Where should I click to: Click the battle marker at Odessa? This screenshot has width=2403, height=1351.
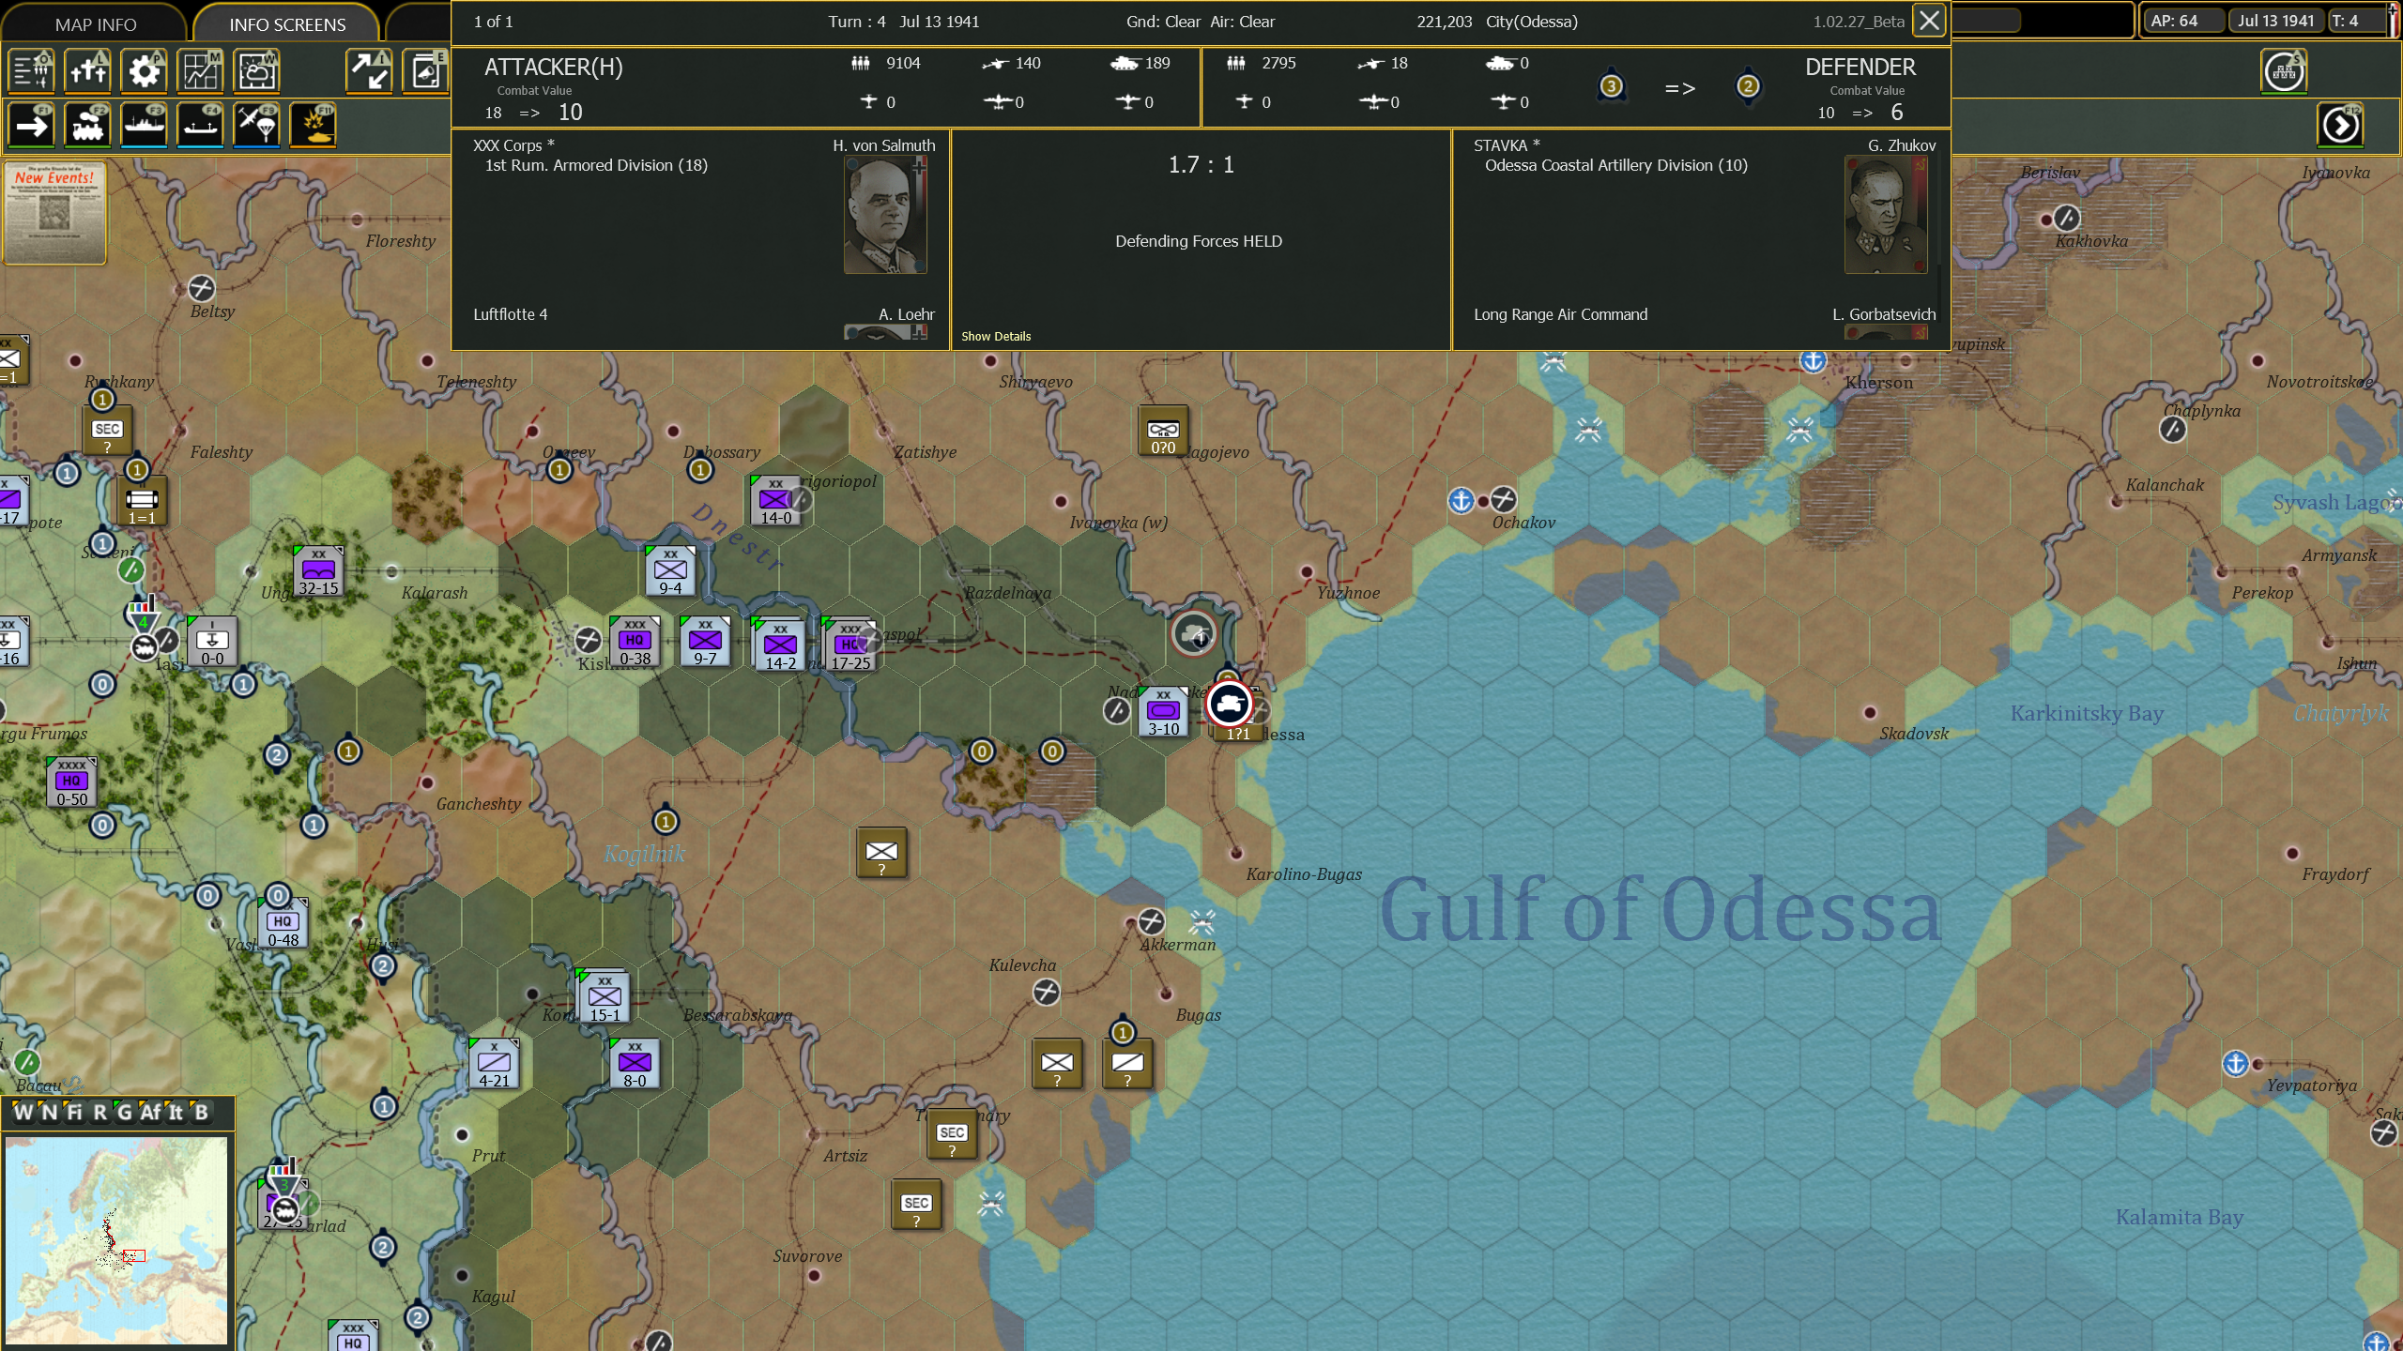(x=1230, y=704)
